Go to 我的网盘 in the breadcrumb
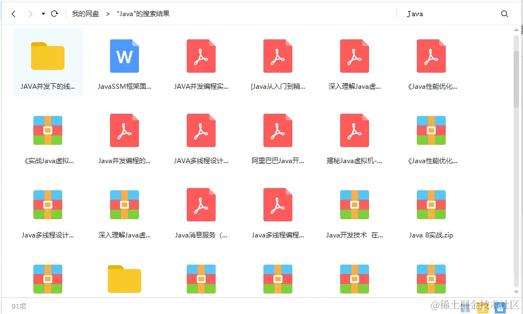Viewport: 523px width, 314px height. 86,14
